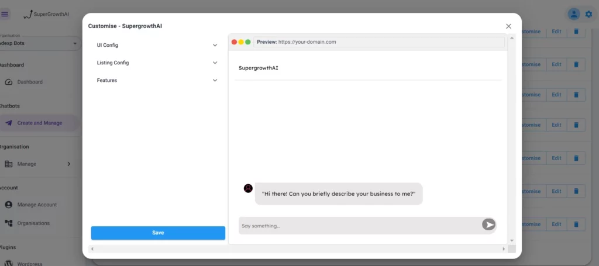Image resolution: width=599 pixels, height=266 pixels.
Task: Select Create and Manage in sidebar
Action: tap(39, 123)
